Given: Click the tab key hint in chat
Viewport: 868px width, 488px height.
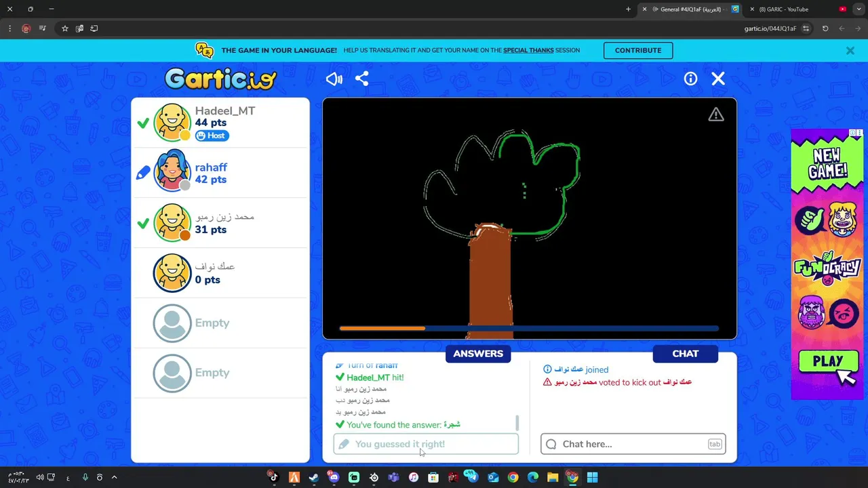Looking at the screenshot, I should 715,444.
